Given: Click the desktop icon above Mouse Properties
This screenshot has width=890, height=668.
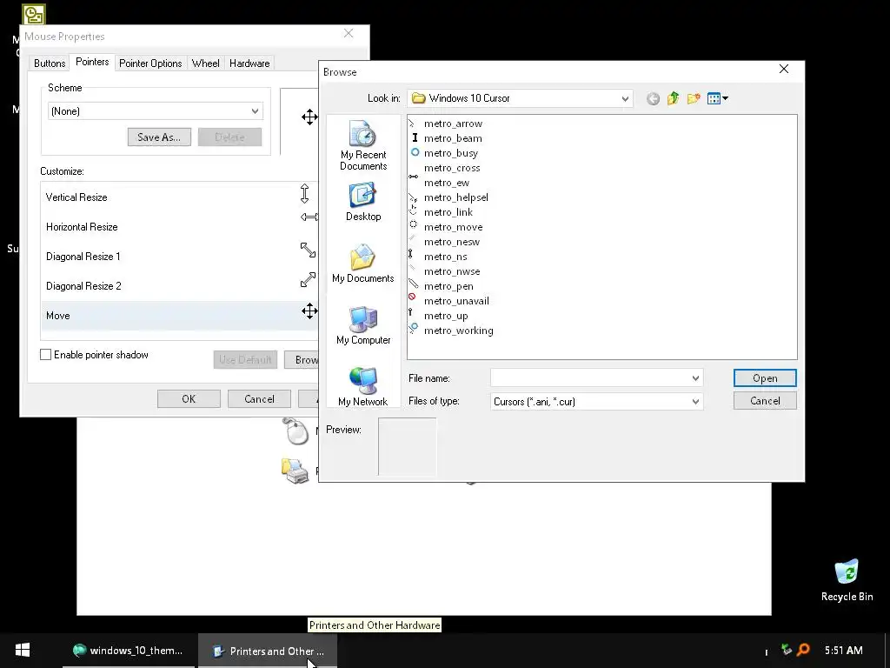Looking at the screenshot, I should click(34, 14).
